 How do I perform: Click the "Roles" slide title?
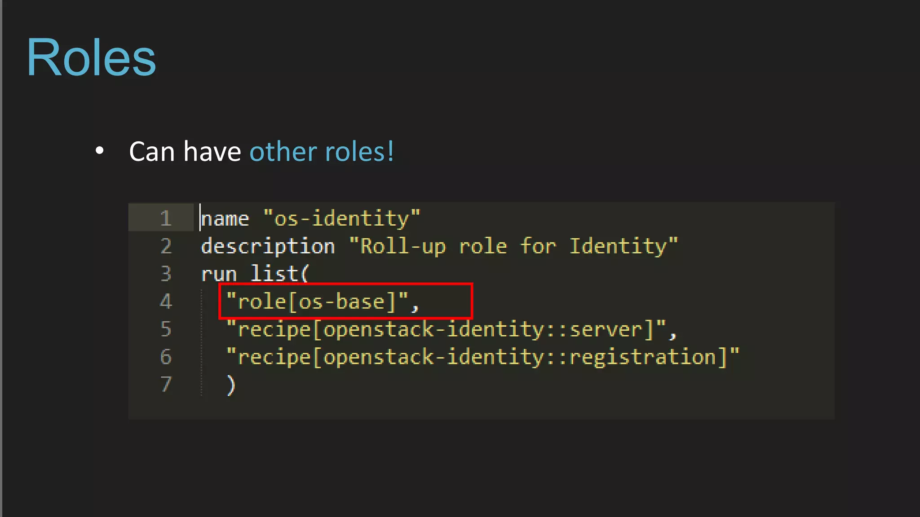91,57
